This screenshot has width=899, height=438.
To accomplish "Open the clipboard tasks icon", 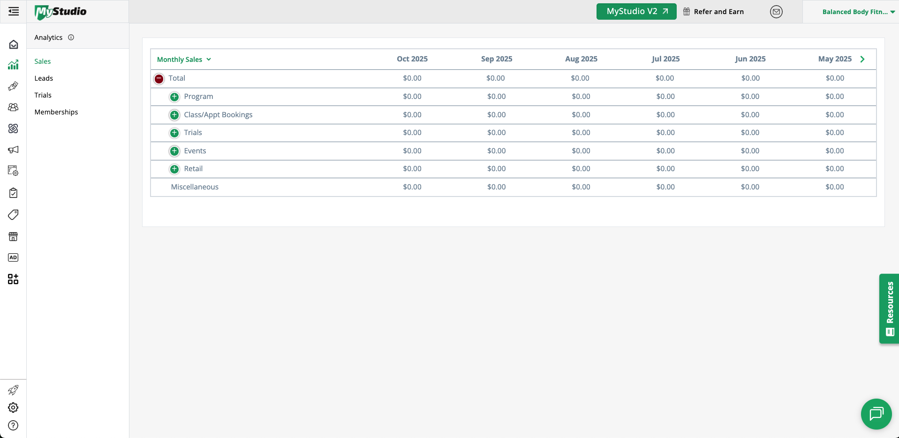I will click(13, 193).
